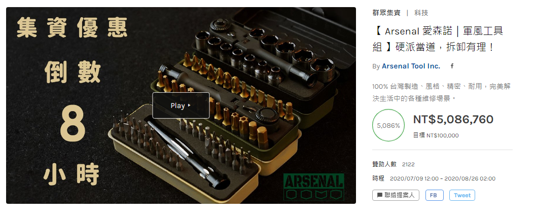
Task: Click the 集資優惠 countdown banner text
Action: pyautogui.click(x=72, y=28)
